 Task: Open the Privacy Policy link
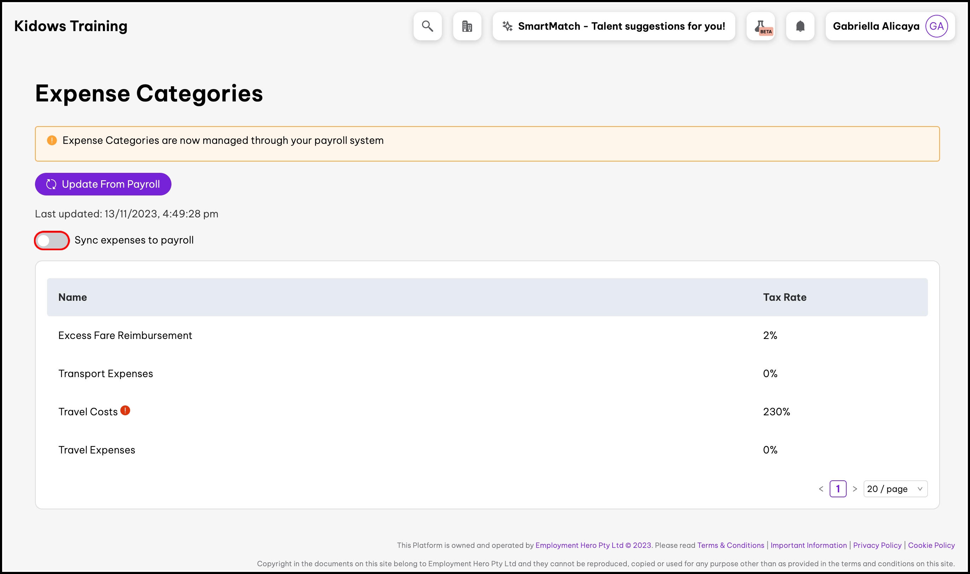pyautogui.click(x=877, y=545)
